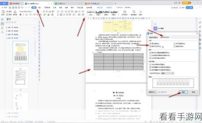Viewport: 202px width, 123px height.
Task: Toggle auto adjust Chinese-Latin spacing checkbox
Action: 150,67
